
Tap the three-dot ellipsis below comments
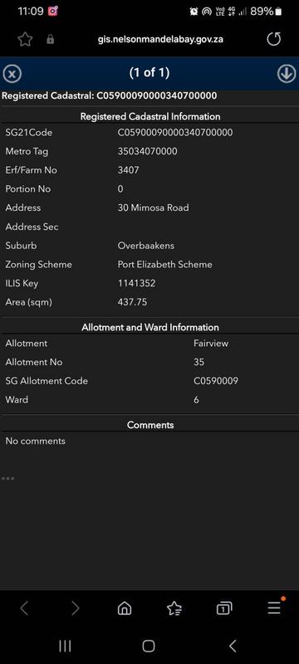coord(7,479)
